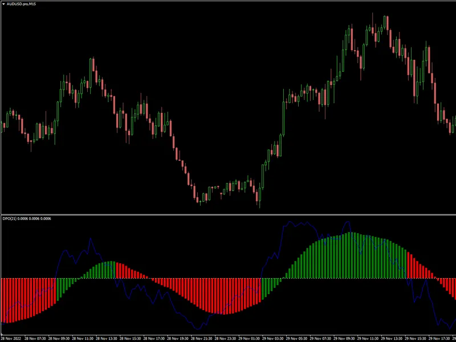Click the 29 Nov 05:30 axis label
Image resolution: width=456 pixels, height=342 pixels.
297,339
